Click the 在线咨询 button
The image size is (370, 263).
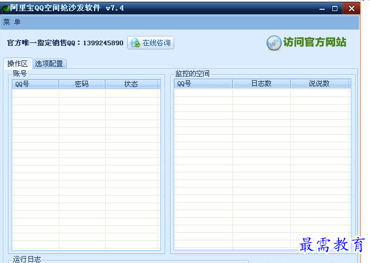pos(150,43)
